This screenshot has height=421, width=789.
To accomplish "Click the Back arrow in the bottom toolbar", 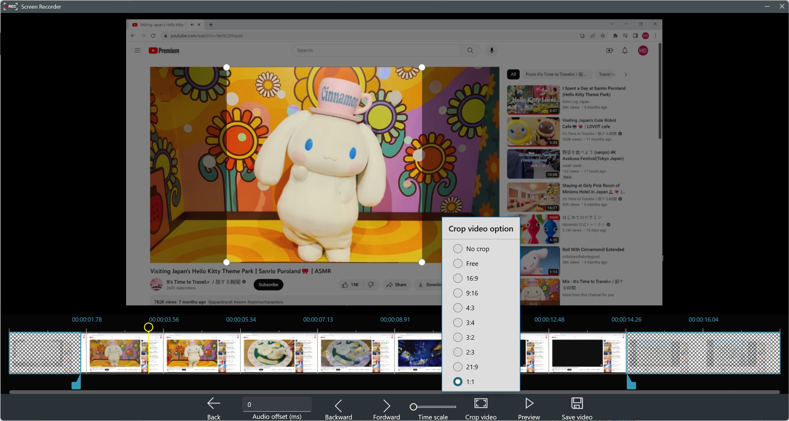I will pos(214,403).
